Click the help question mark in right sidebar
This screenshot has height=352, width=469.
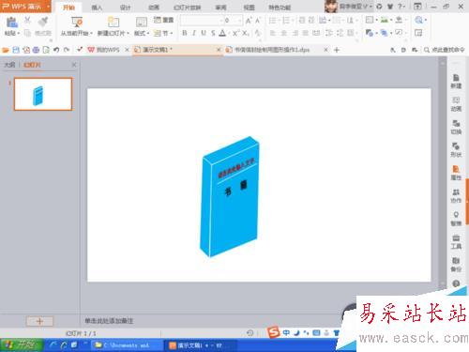456,283
